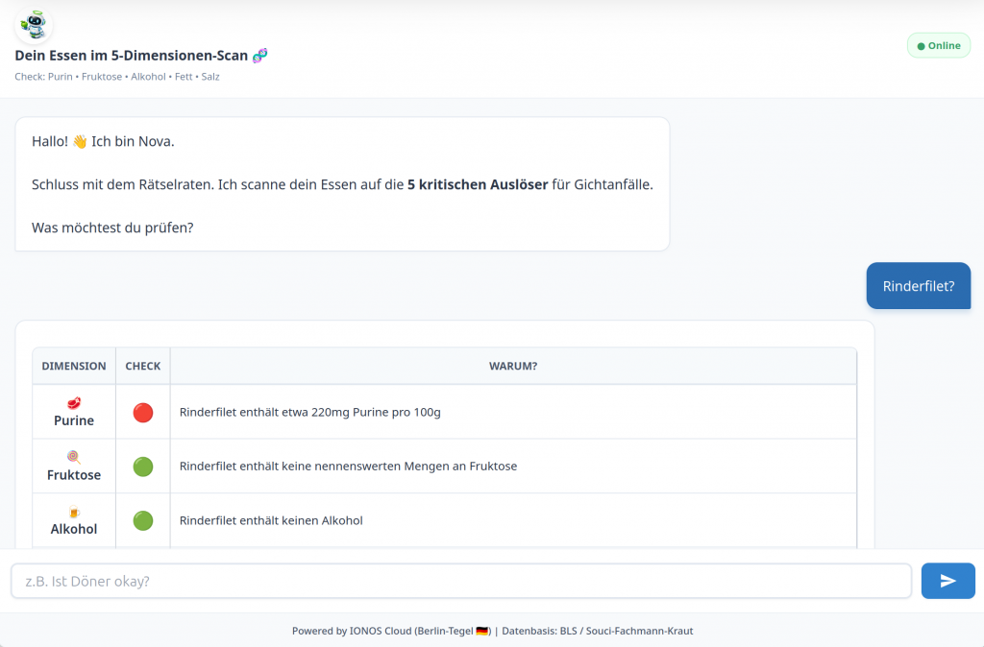Click the green Online status badge
Image resolution: width=984 pixels, height=647 pixels.
pyautogui.click(x=938, y=45)
